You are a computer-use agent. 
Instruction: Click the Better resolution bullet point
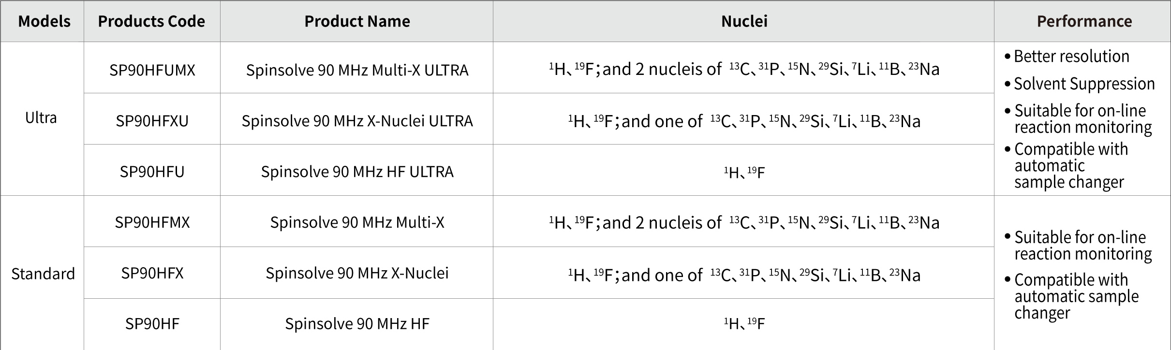tap(1071, 57)
